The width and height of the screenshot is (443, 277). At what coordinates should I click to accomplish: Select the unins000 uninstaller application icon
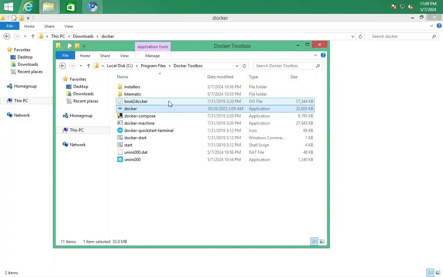pyautogui.click(x=120, y=160)
